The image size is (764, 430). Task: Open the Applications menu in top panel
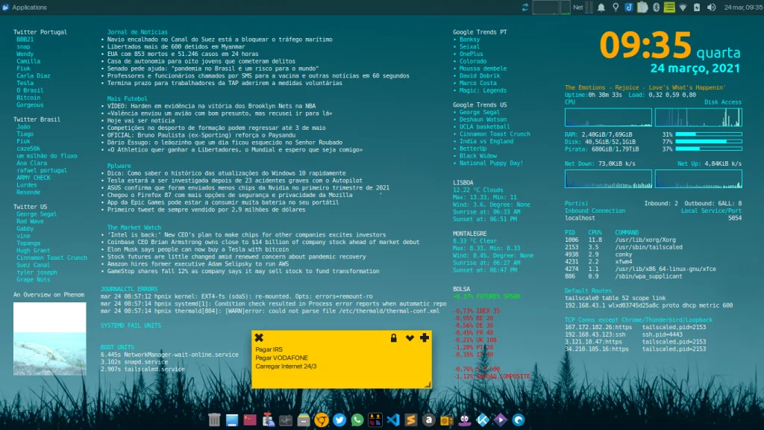(x=25, y=7)
